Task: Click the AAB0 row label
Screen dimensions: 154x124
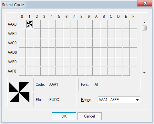Action: click(12, 34)
